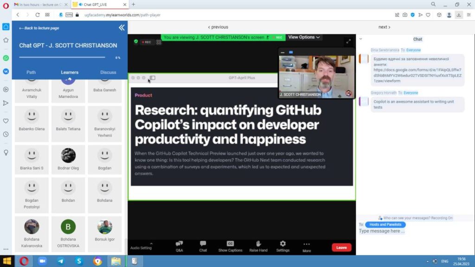Switch to the Path tab
This screenshot has height=267, width=475.
pos(31,72)
